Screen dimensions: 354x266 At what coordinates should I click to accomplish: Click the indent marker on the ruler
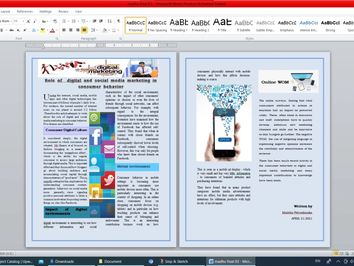coord(43,45)
